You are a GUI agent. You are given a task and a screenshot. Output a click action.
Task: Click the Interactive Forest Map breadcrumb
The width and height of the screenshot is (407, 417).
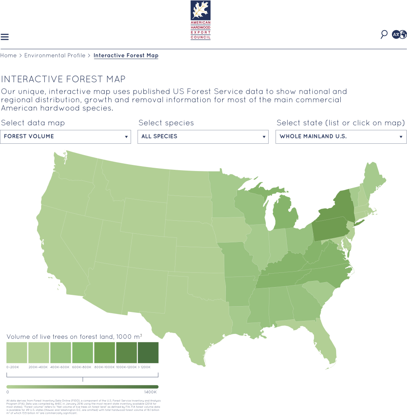(126, 55)
